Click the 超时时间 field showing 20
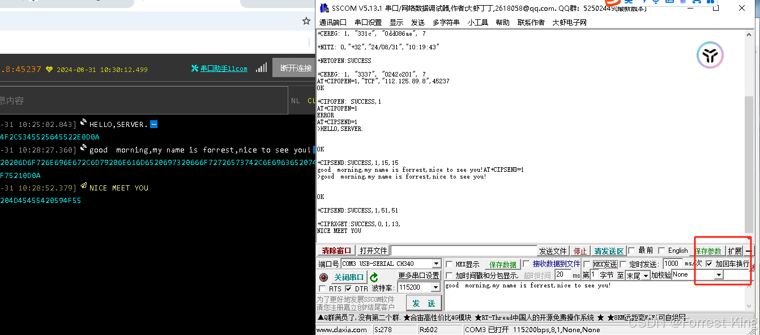Viewport: 760px width, 335px height. 562,275
